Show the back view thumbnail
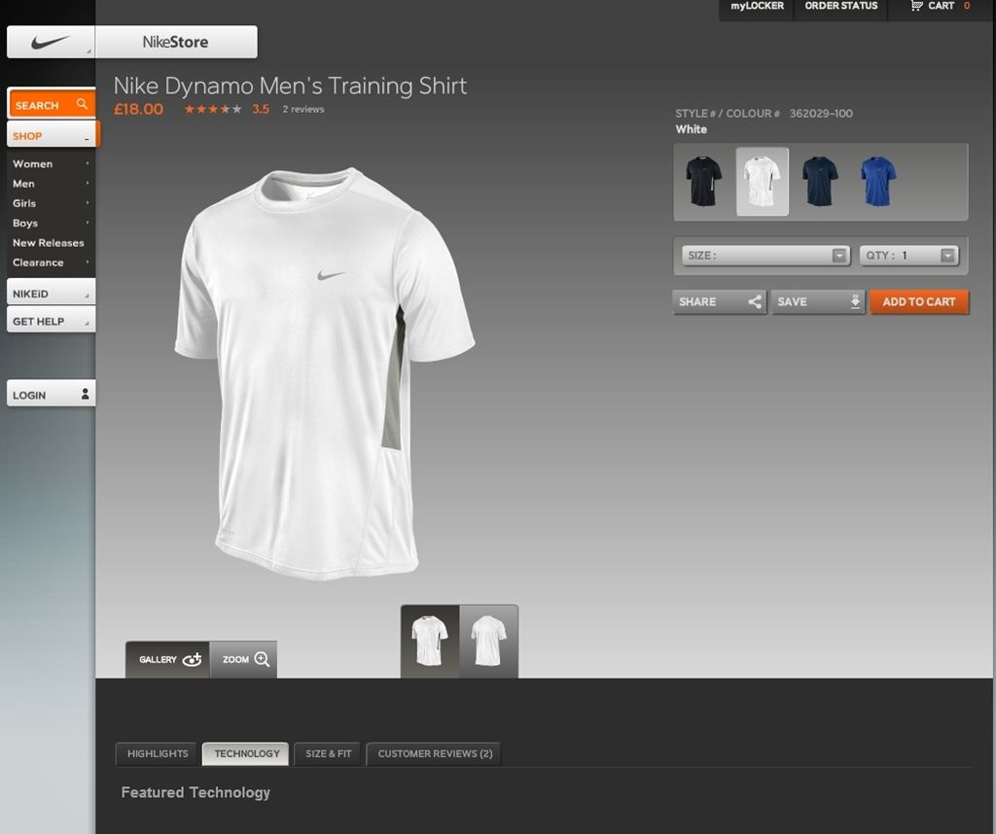Screen dimensions: 996x834 [x=488, y=641]
